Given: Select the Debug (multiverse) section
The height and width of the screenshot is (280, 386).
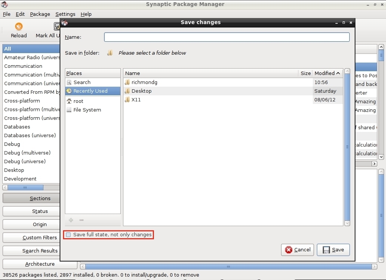Looking at the screenshot, I should (x=31, y=153).
